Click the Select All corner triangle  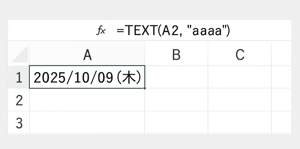coord(19,54)
